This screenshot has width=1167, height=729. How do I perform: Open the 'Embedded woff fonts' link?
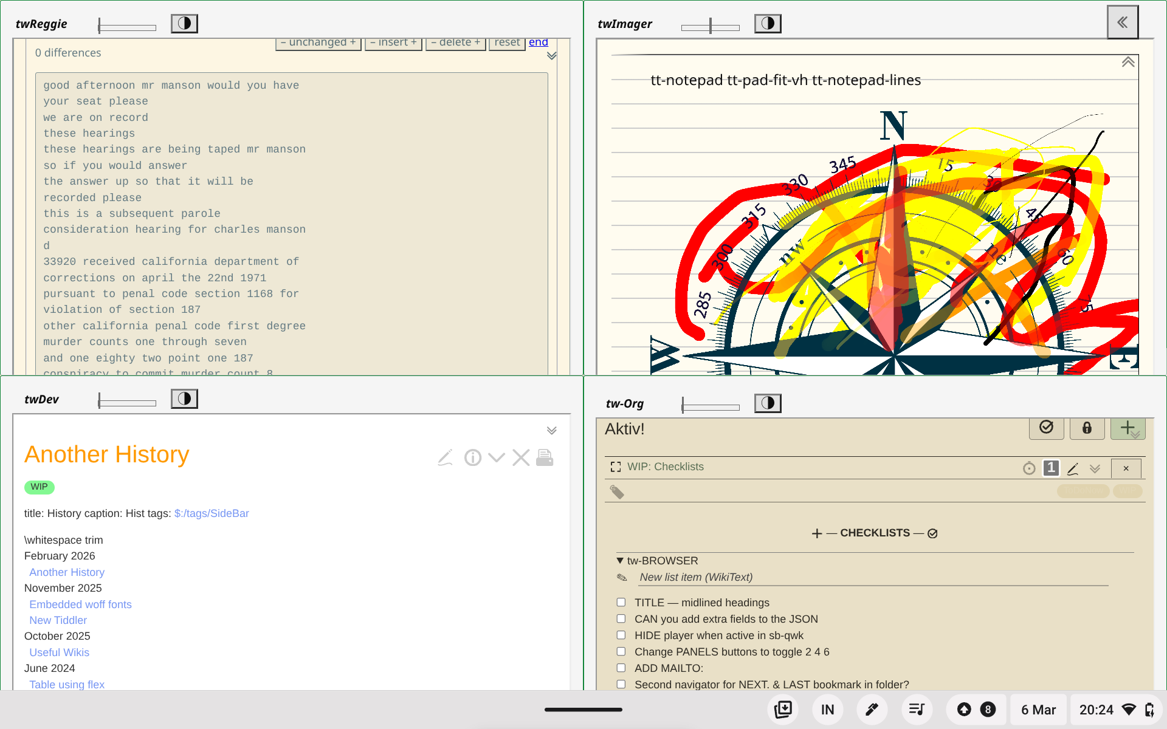click(x=80, y=604)
